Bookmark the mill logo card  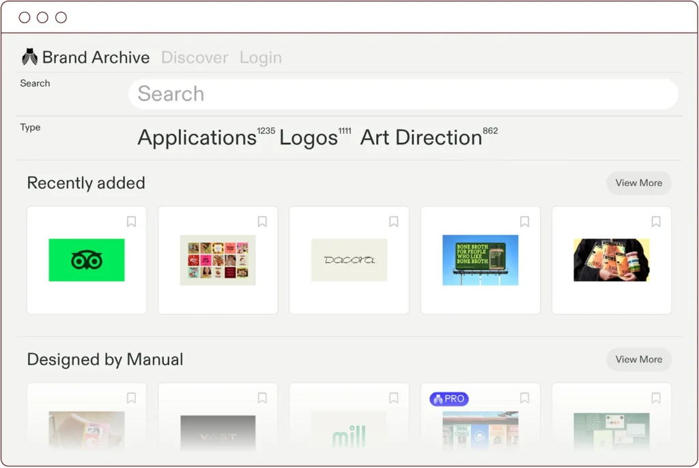pos(394,398)
